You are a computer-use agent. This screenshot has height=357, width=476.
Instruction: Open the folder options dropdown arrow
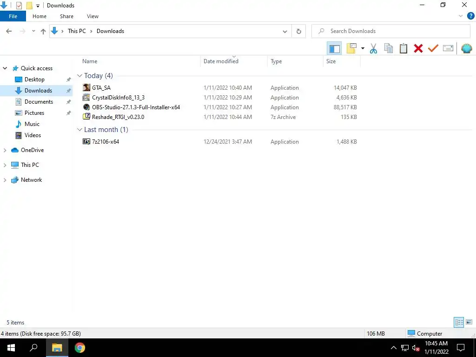pos(363,48)
